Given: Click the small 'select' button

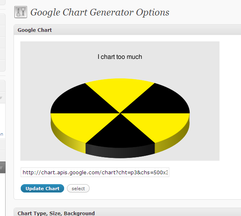Looking at the screenshot, I should click(x=78, y=189).
